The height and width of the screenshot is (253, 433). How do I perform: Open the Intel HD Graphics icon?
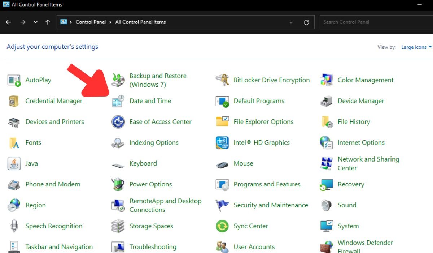tap(222, 143)
